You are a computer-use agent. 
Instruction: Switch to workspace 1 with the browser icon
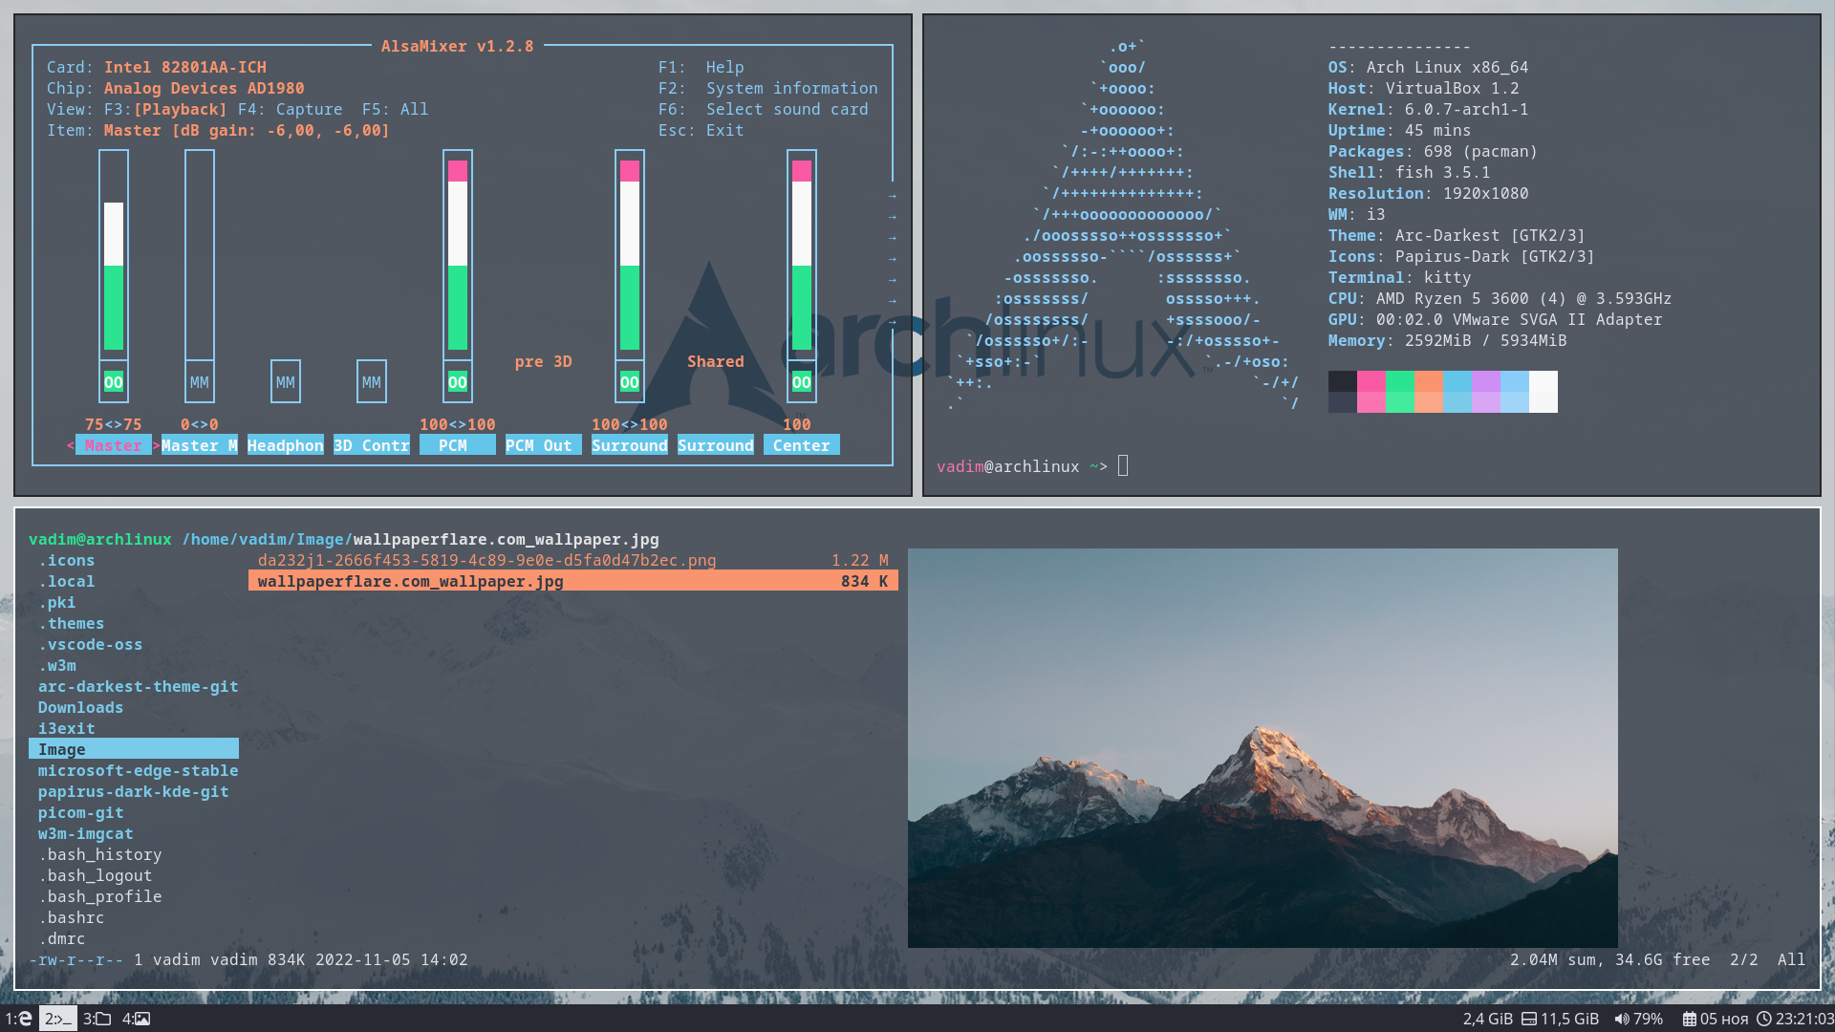coord(21,1018)
